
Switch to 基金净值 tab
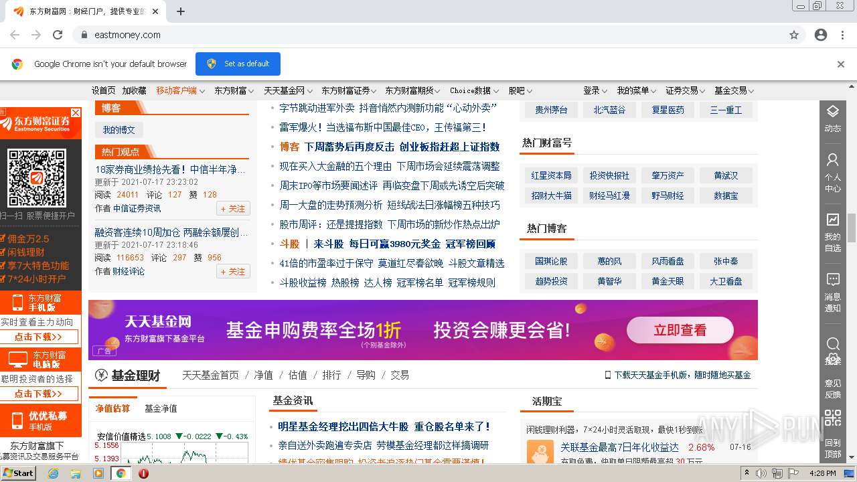(161, 408)
